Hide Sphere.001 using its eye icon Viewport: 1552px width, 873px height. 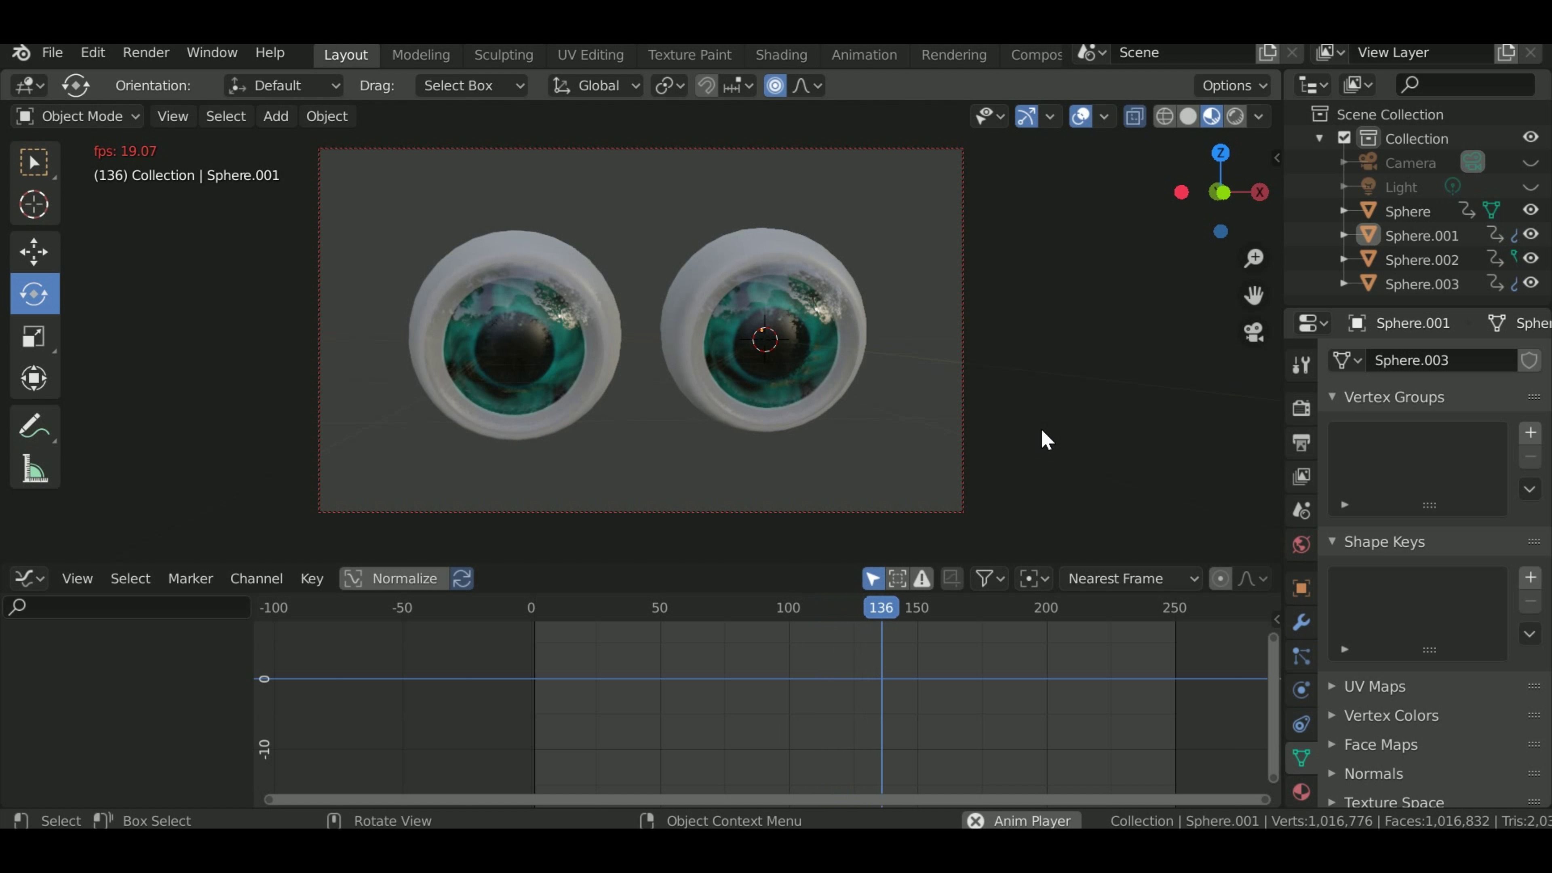tap(1530, 234)
